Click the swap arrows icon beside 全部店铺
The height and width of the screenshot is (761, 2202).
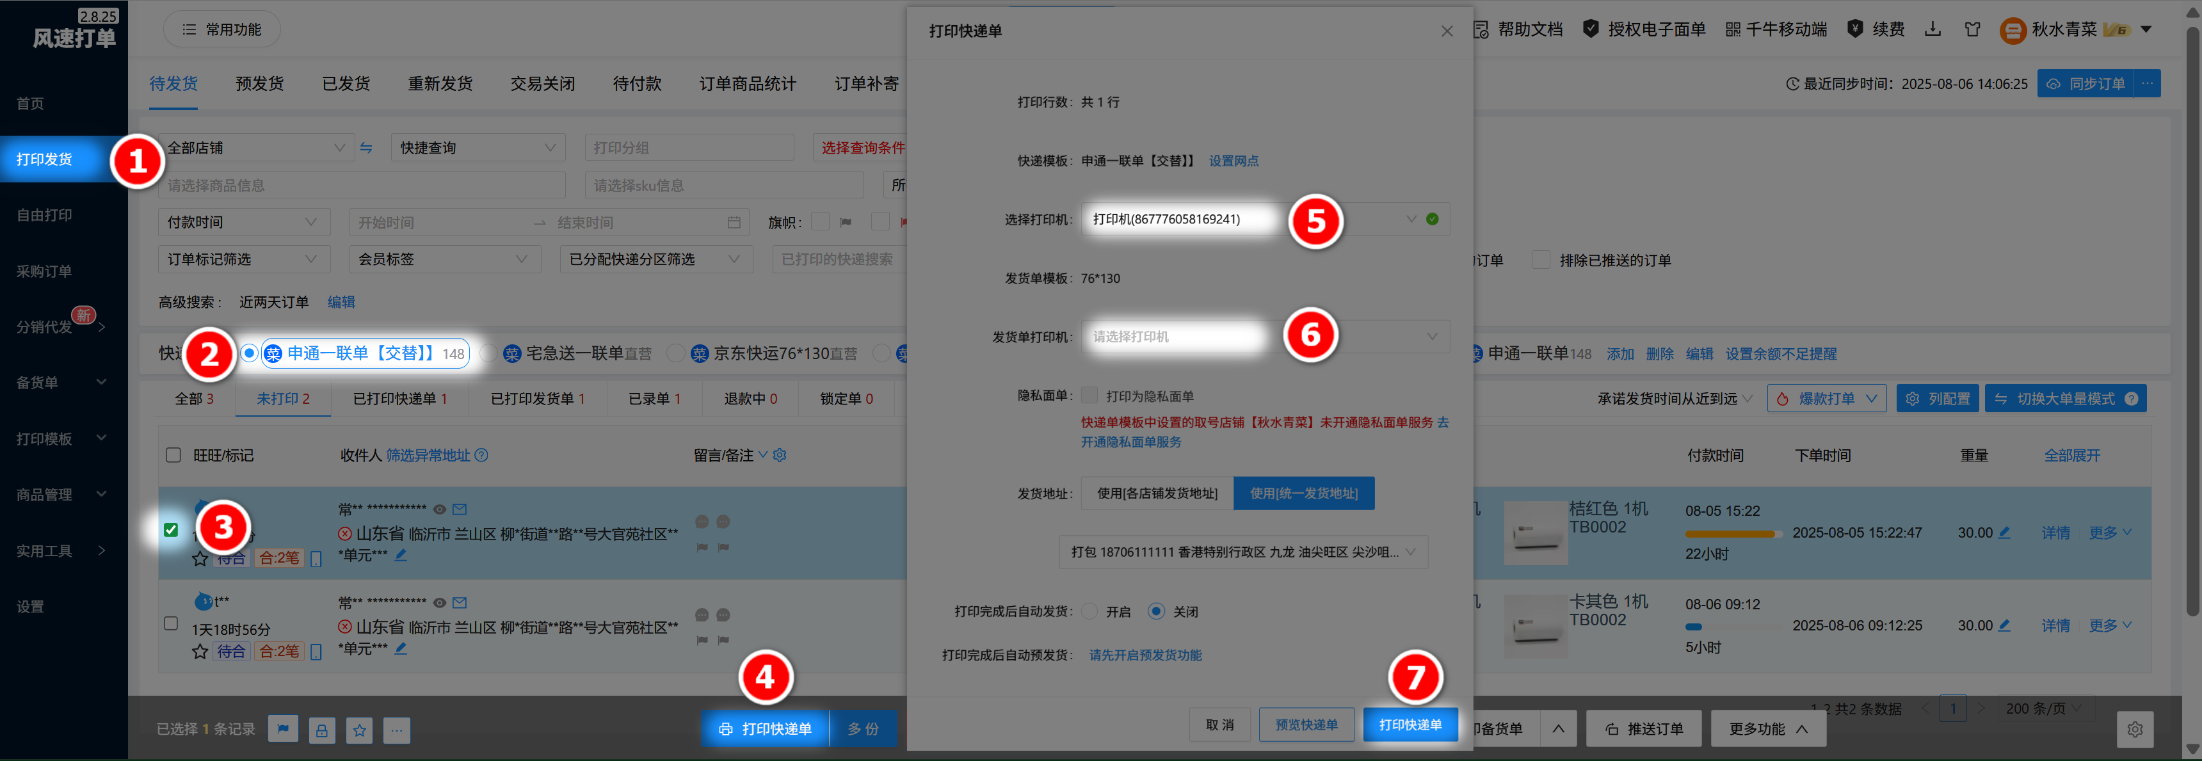click(x=366, y=148)
